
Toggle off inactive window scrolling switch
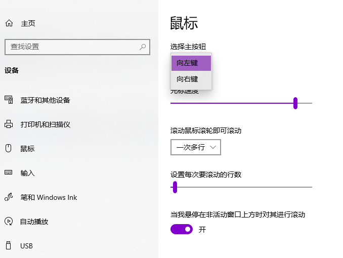(x=182, y=229)
